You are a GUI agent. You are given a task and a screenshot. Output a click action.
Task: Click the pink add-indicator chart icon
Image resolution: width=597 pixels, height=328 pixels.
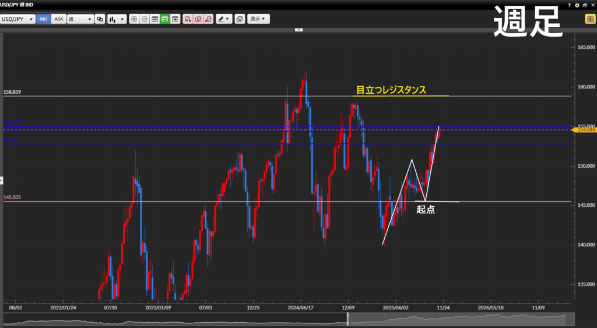click(x=188, y=19)
